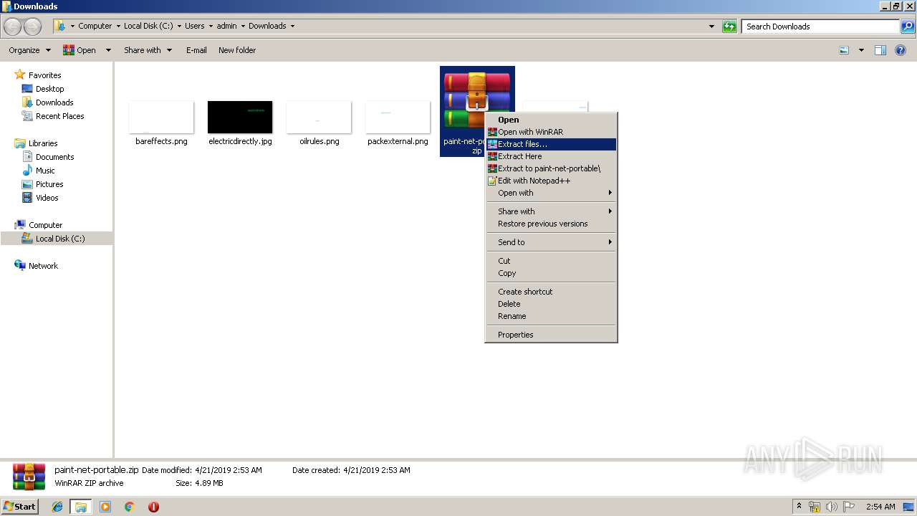Viewport: 917px width, 516px height.
Task: Open the Organize dropdown
Action: (x=30, y=50)
